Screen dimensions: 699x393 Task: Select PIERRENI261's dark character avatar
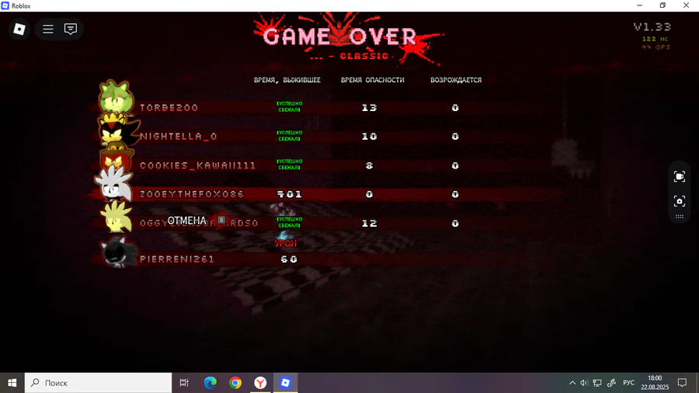tap(118, 252)
